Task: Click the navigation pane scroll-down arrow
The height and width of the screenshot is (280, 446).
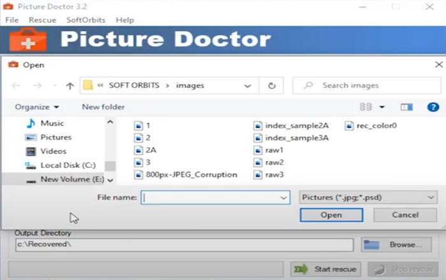Action: (x=110, y=180)
